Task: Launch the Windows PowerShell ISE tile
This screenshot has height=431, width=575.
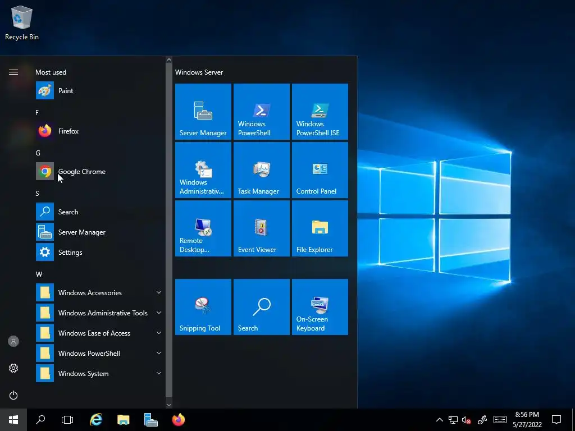Action: pos(320,112)
